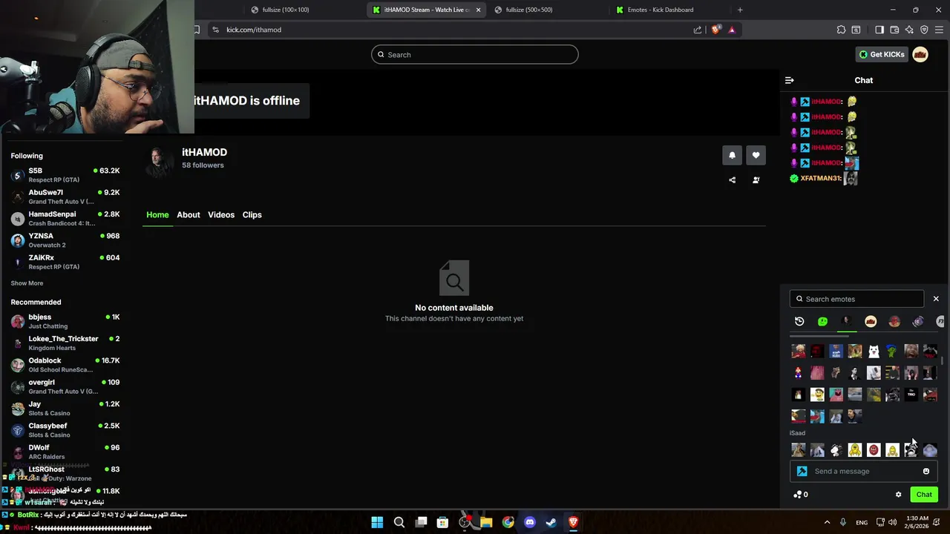The width and height of the screenshot is (950, 534).
Task: Click the notification bell on itHAMOD channel
Action: [x=732, y=155]
